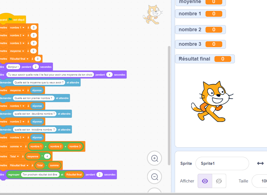Select the 'nombre 2' reporter in the sum

tap(56, 146)
